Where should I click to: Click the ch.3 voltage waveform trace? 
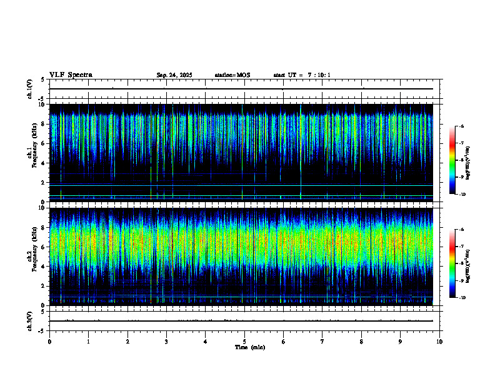241,321
